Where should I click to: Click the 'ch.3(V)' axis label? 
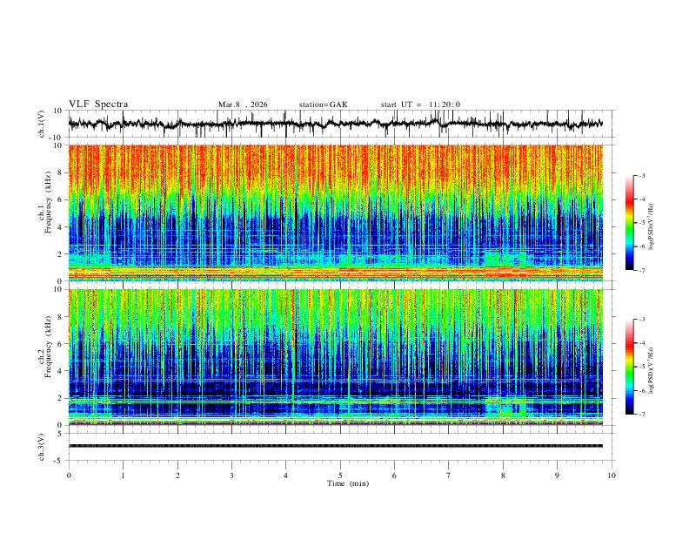coord(42,447)
